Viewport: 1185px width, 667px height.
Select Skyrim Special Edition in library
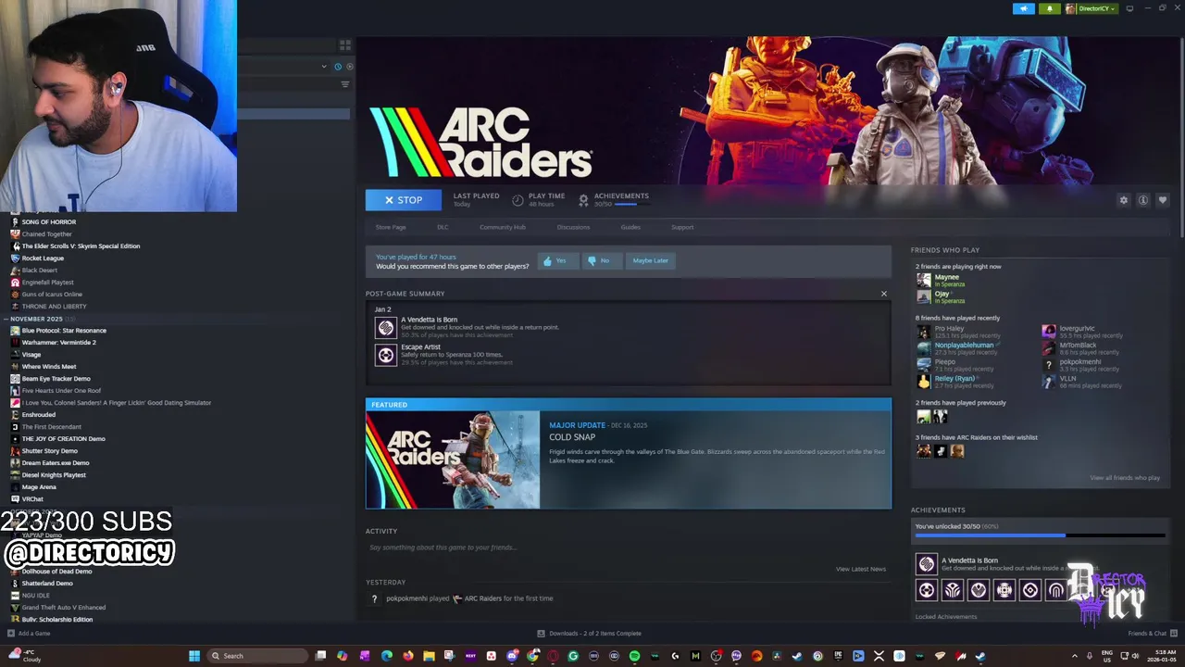81,246
